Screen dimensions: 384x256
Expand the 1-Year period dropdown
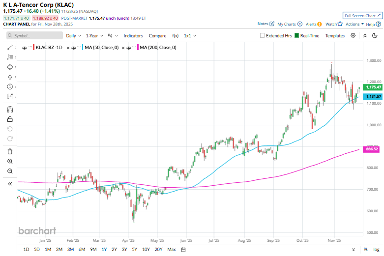(x=94, y=36)
